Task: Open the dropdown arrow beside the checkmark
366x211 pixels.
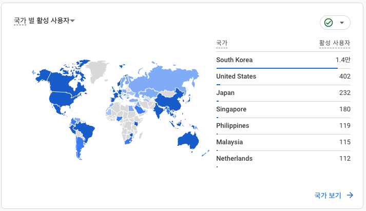Action: pos(342,23)
